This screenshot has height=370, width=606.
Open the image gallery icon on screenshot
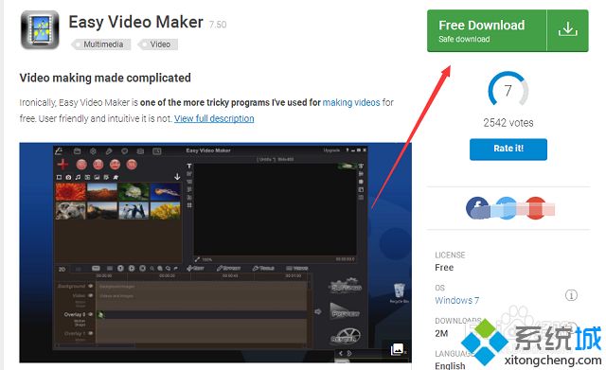[x=398, y=349]
